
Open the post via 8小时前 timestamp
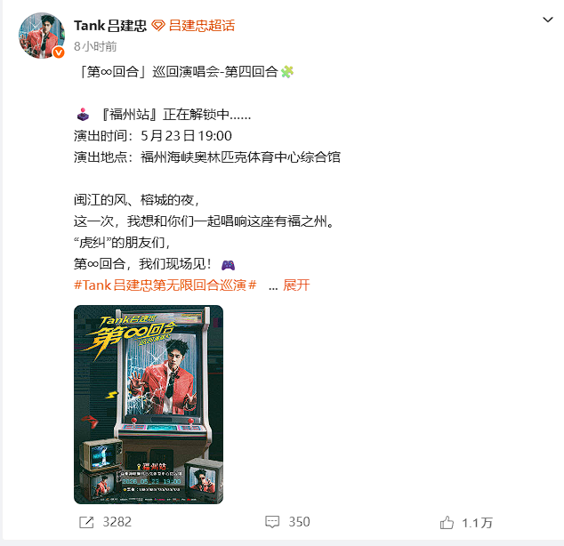(x=95, y=46)
